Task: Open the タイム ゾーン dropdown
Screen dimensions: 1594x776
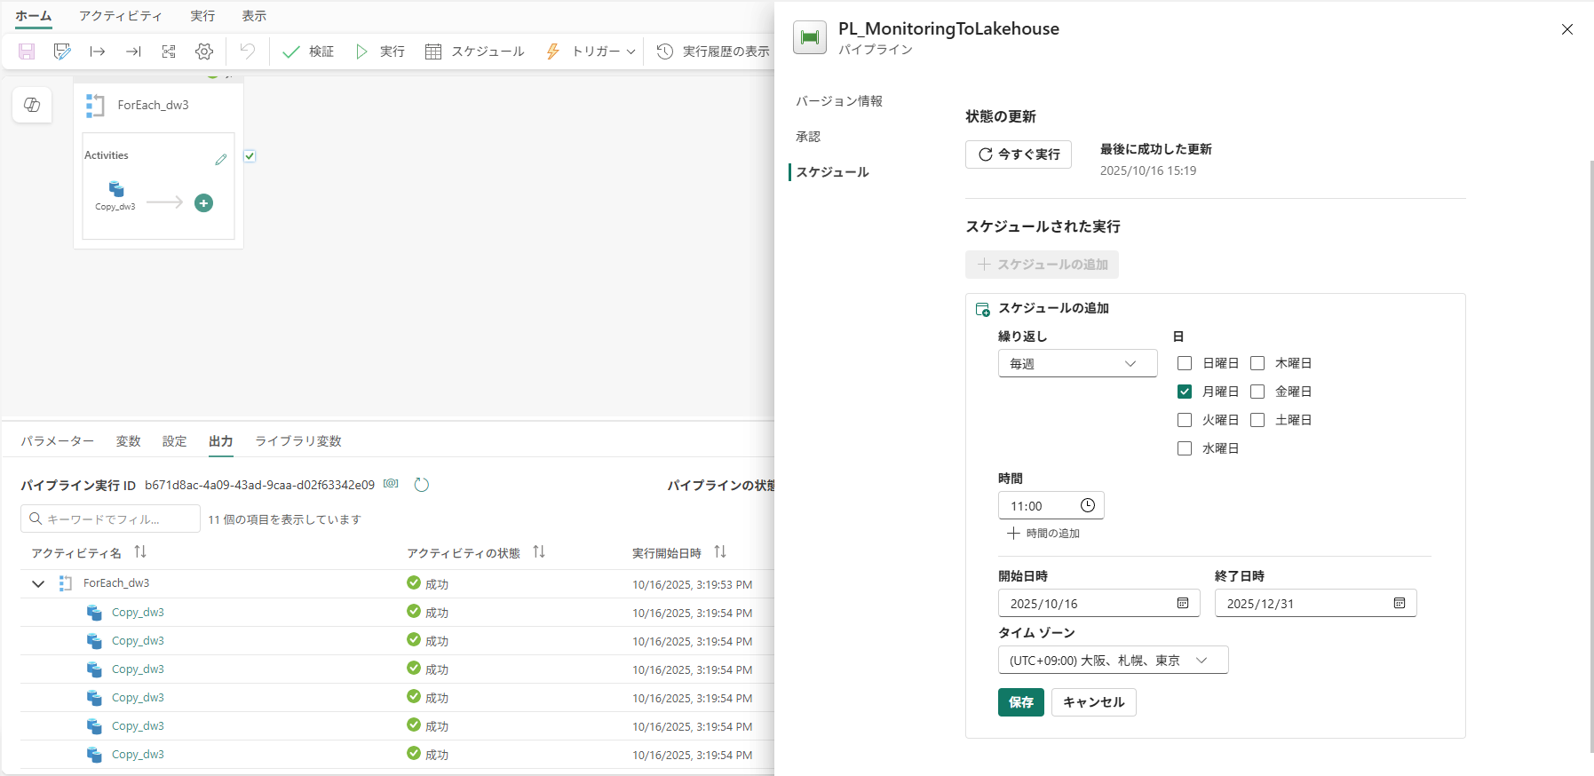Action: click(x=1114, y=661)
